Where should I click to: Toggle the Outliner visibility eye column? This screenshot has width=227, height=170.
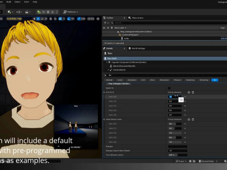(x=104, y=28)
